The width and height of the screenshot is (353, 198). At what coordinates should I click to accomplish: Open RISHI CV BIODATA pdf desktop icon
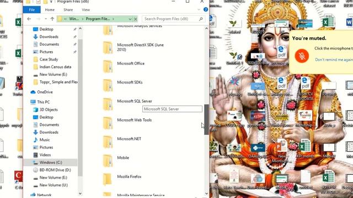point(306,89)
